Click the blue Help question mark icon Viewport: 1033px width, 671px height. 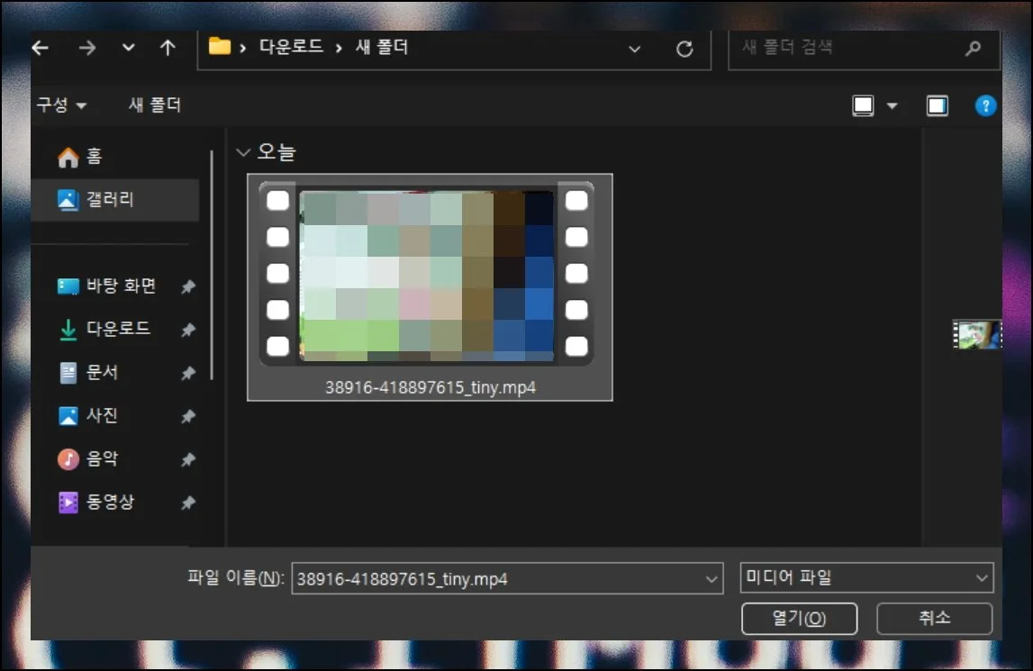[986, 106]
